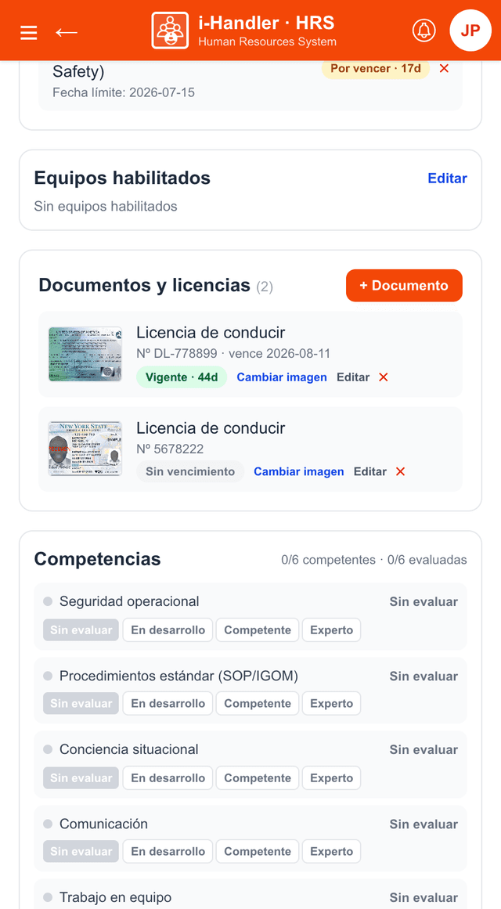Set Comunicación to Competente

(258, 852)
